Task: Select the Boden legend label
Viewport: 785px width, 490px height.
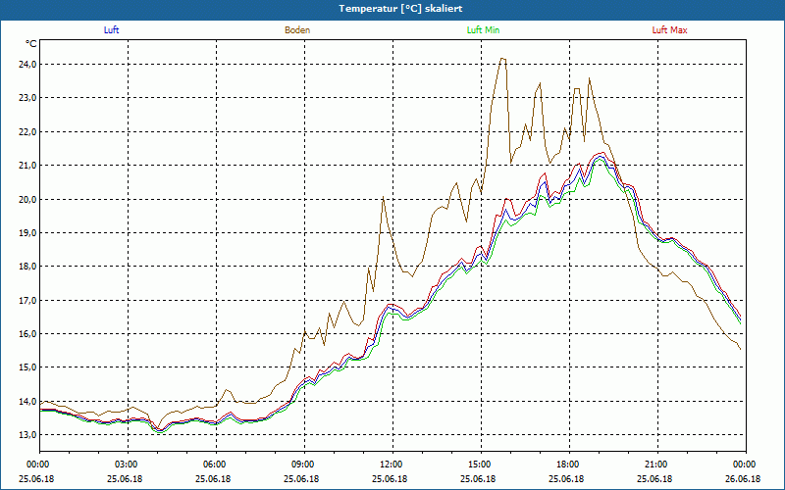Action: coord(297,30)
